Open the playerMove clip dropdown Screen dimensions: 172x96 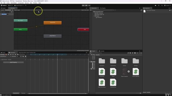(6, 56)
